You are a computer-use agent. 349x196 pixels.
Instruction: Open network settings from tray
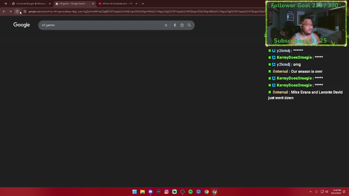tap(322, 192)
